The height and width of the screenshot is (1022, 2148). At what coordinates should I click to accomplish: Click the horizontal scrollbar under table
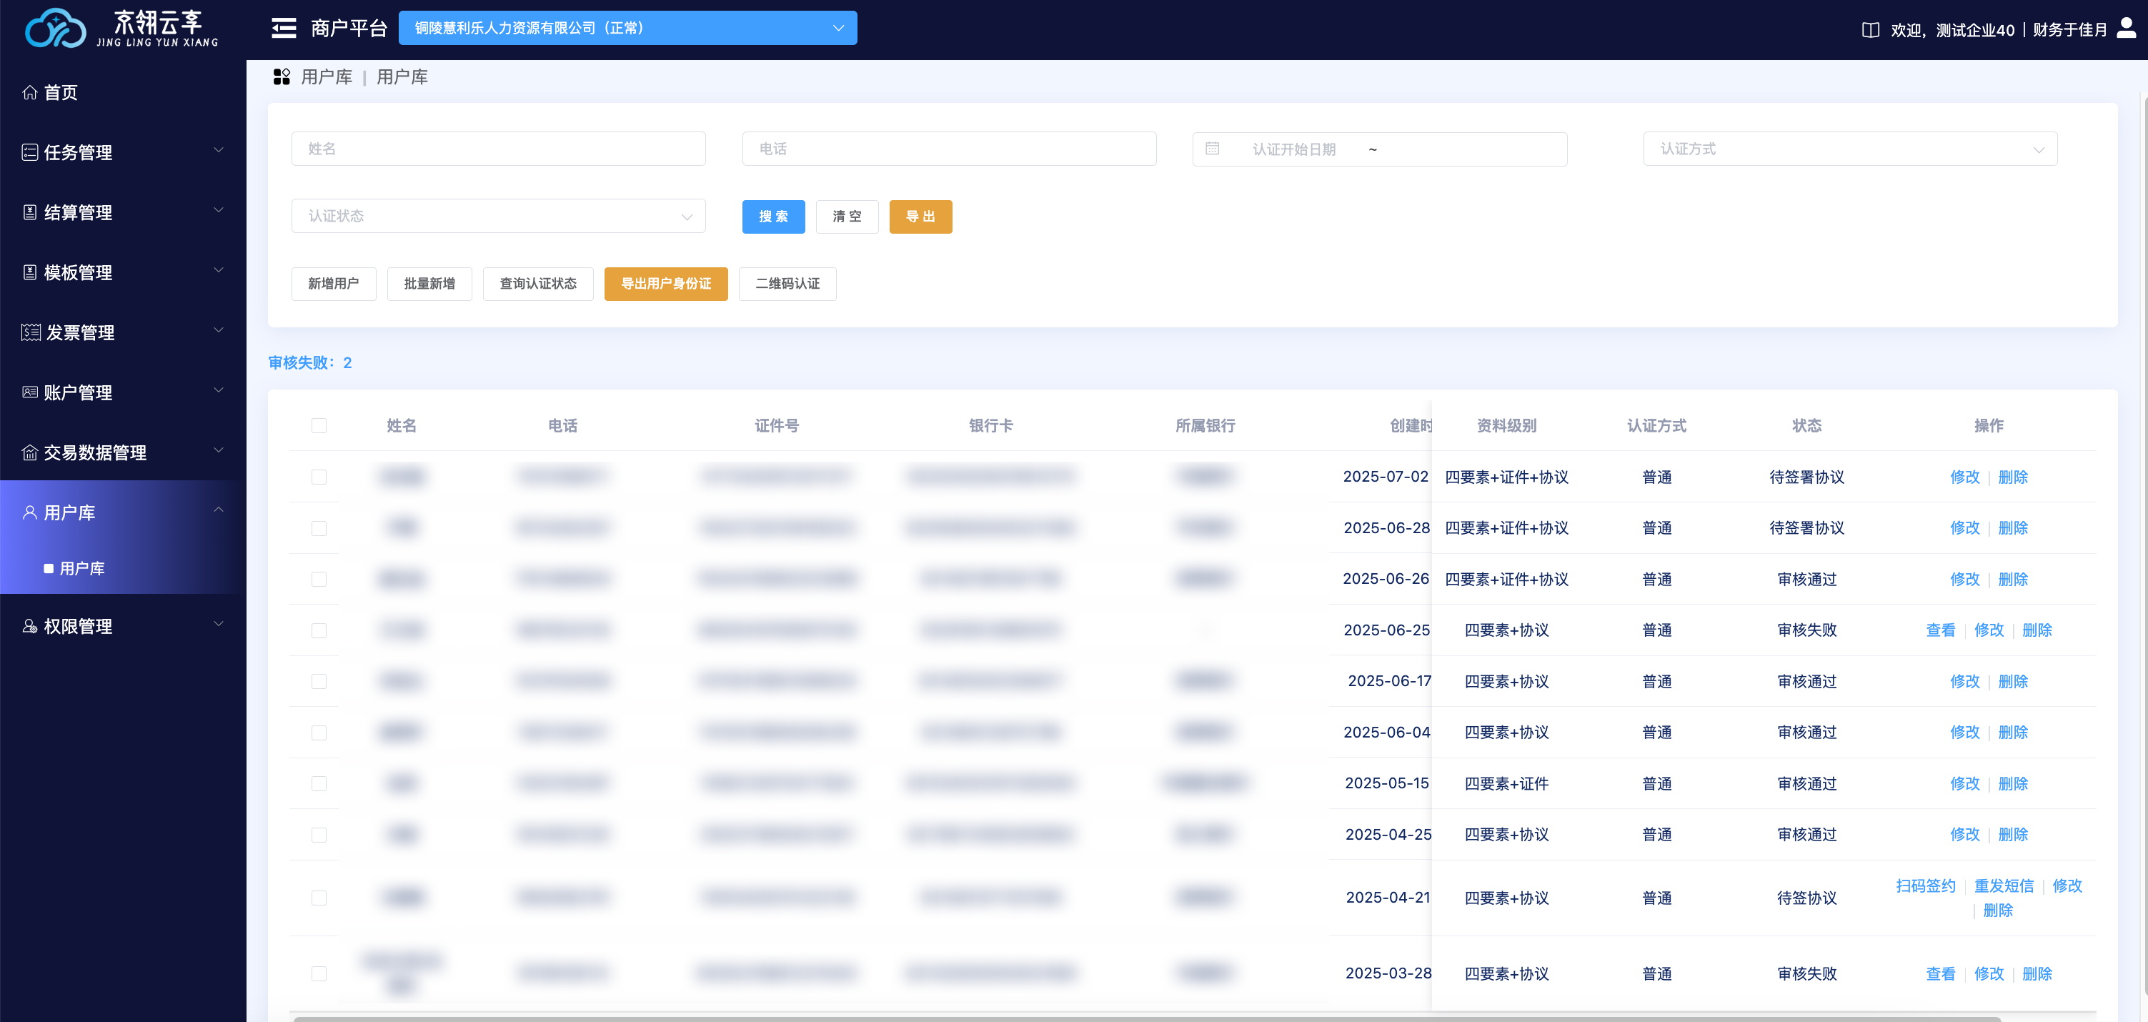1147,1018
